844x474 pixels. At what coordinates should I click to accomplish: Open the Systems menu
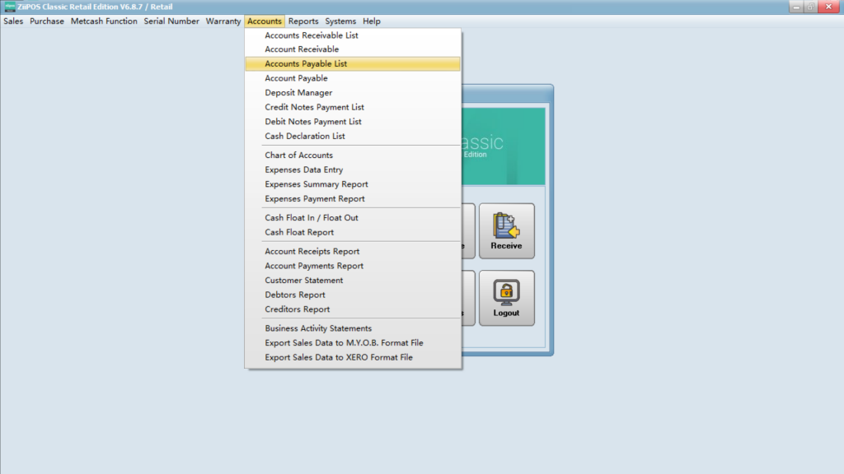tap(340, 21)
